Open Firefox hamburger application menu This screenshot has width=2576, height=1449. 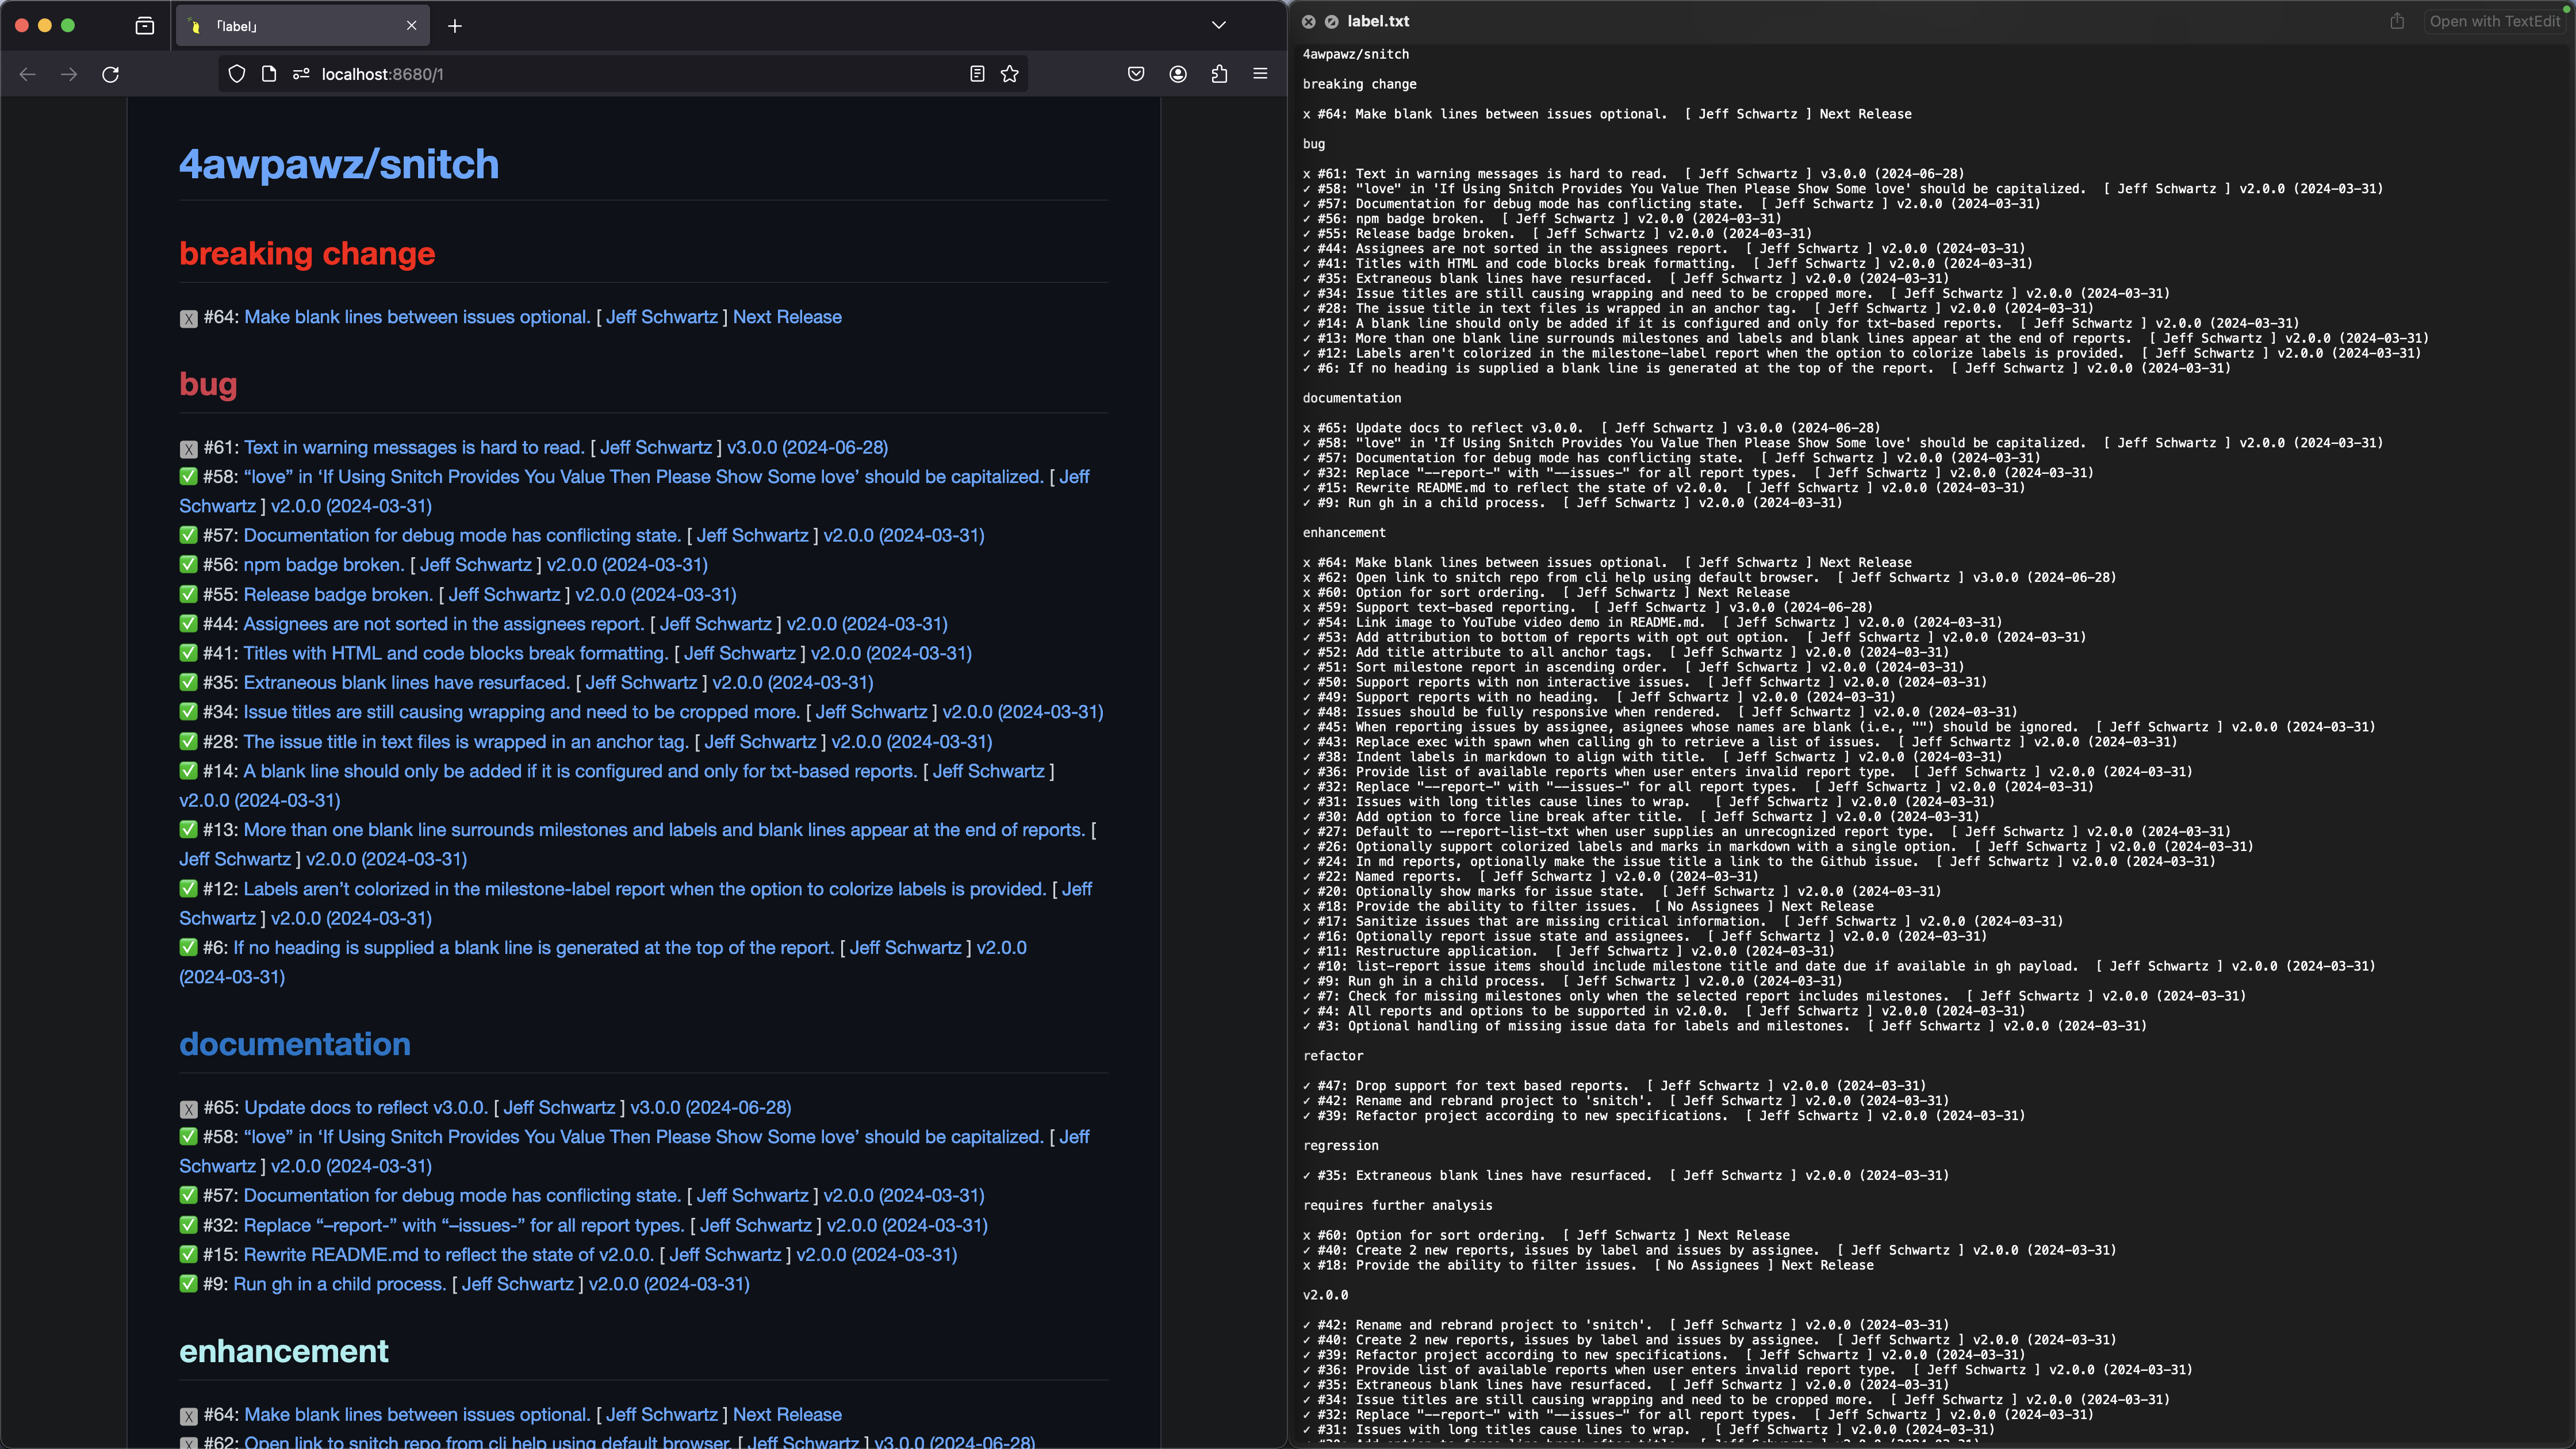coord(1260,74)
